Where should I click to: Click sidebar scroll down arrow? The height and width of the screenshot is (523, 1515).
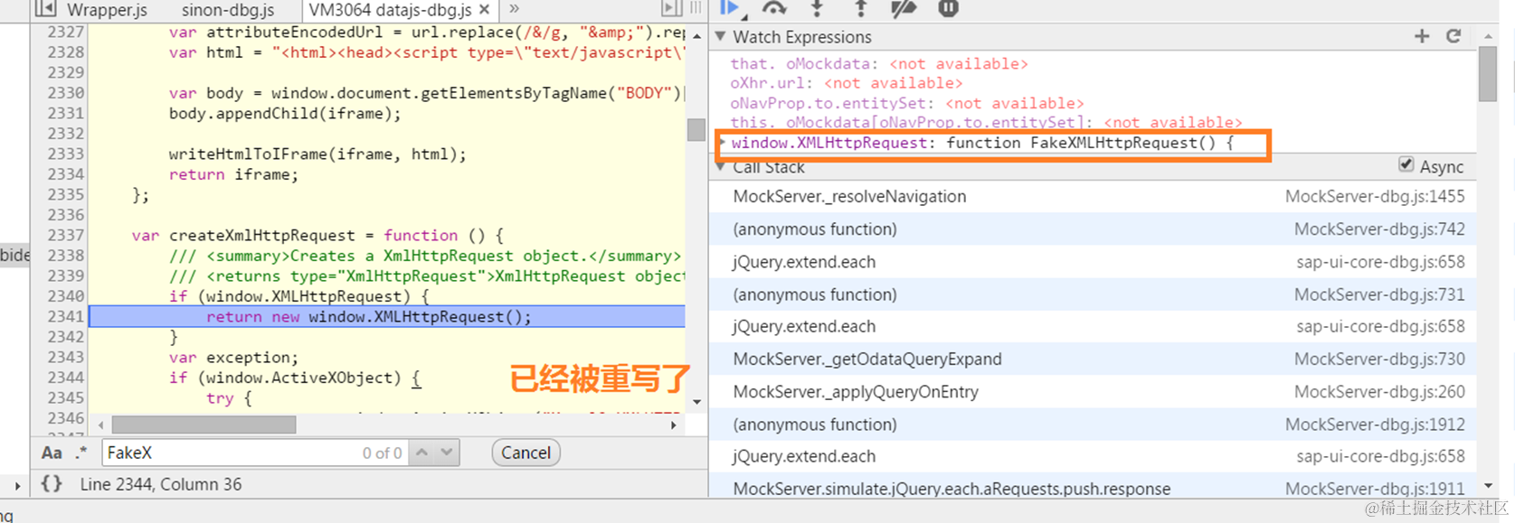click(1488, 486)
